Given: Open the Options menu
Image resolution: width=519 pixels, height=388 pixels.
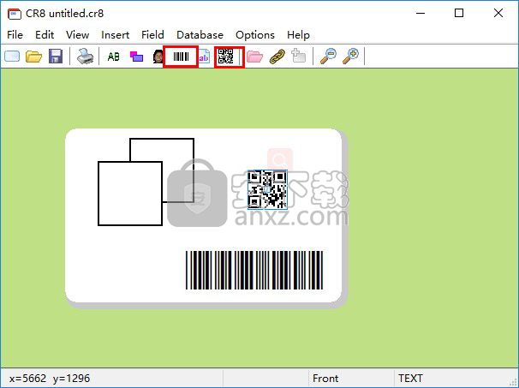Looking at the screenshot, I should (x=255, y=35).
